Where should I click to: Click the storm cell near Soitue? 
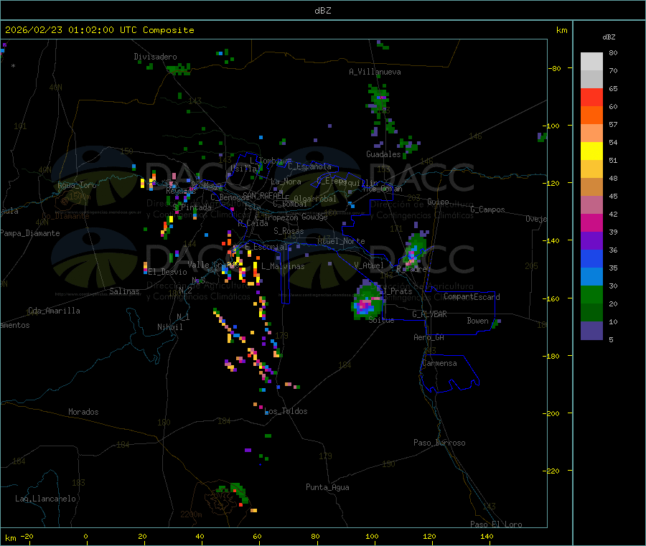pos(368,301)
